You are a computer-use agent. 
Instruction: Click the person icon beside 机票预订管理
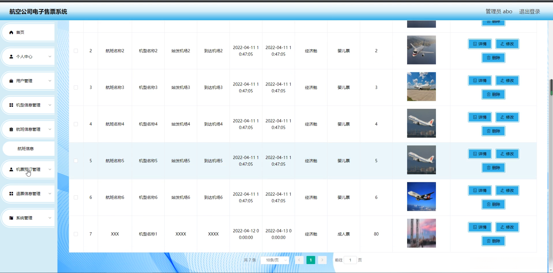point(11,170)
